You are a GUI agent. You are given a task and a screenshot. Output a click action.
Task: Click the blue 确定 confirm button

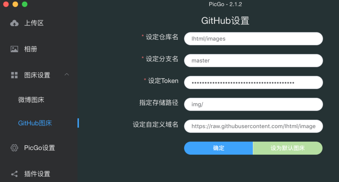[x=219, y=148]
